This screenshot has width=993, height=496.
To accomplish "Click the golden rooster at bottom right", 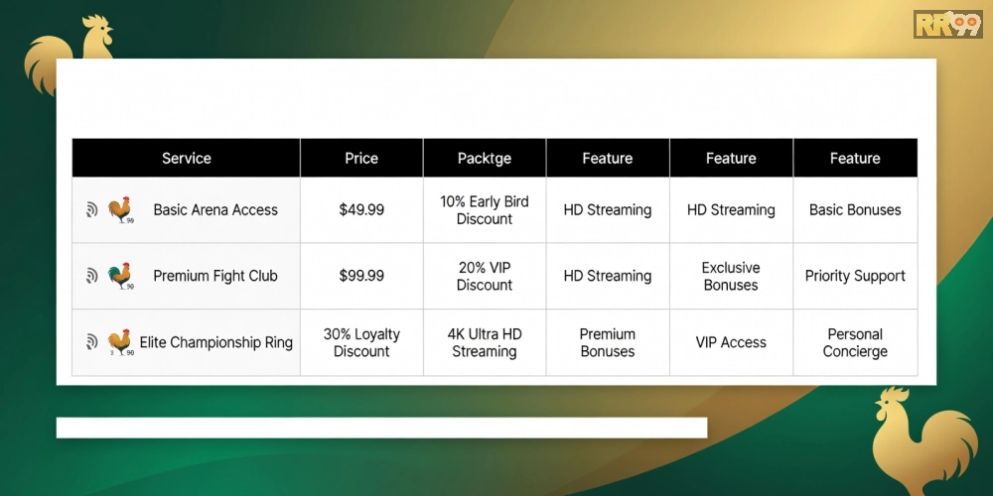I will [923, 439].
